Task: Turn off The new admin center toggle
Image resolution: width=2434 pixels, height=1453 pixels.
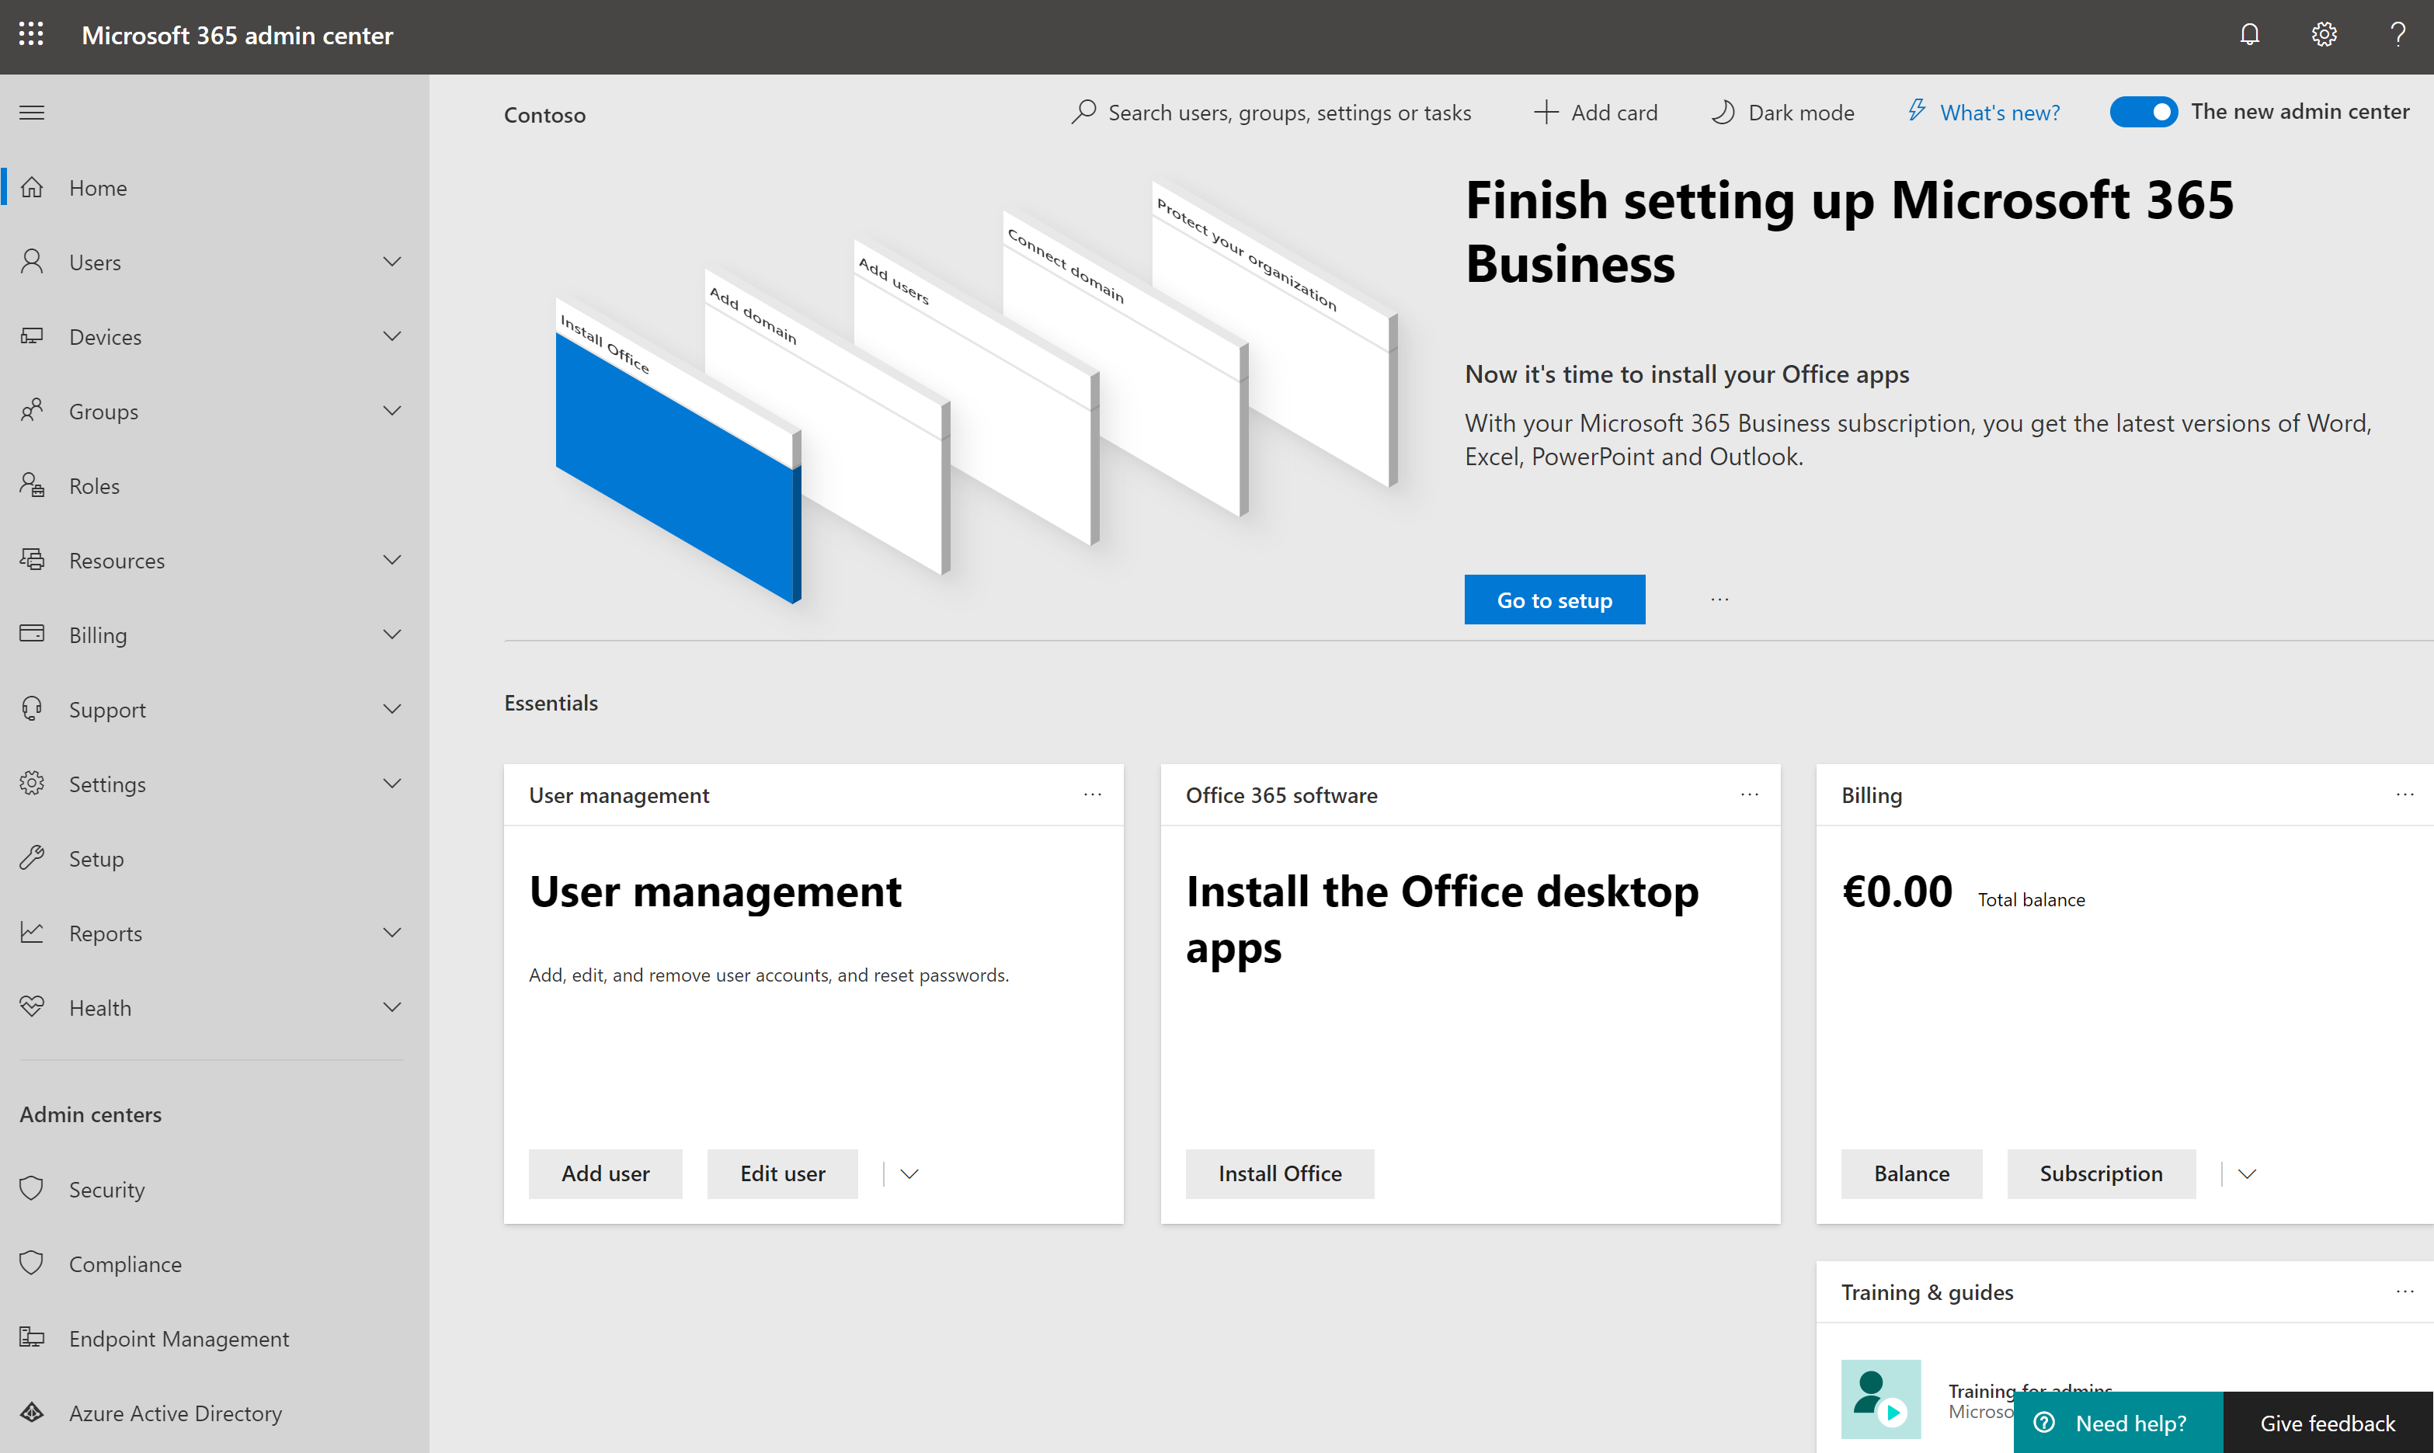Action: 2144,112
